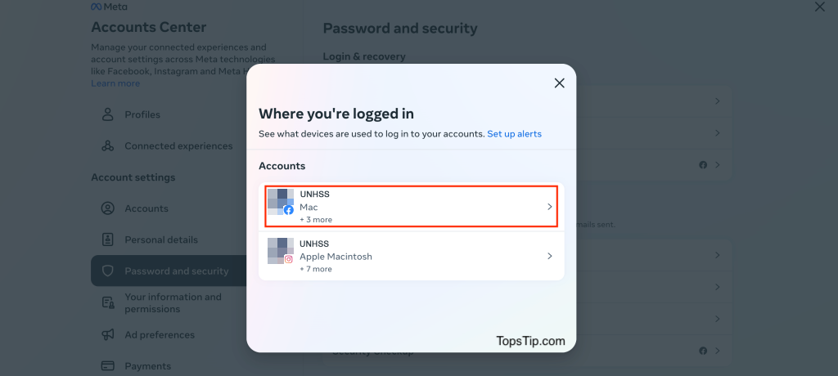This screenshot has height=376, width=838.
Task: Click the Instagram account profile thumbnail
Action: click(x=281, y=251)
